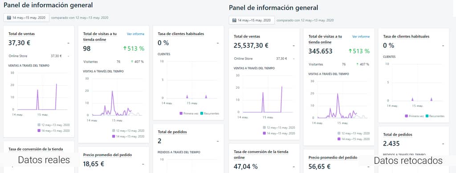
Task: Click the grey 12 may.–13 may. swatch in the 98 visits card
Action: (x=114, y=131)
